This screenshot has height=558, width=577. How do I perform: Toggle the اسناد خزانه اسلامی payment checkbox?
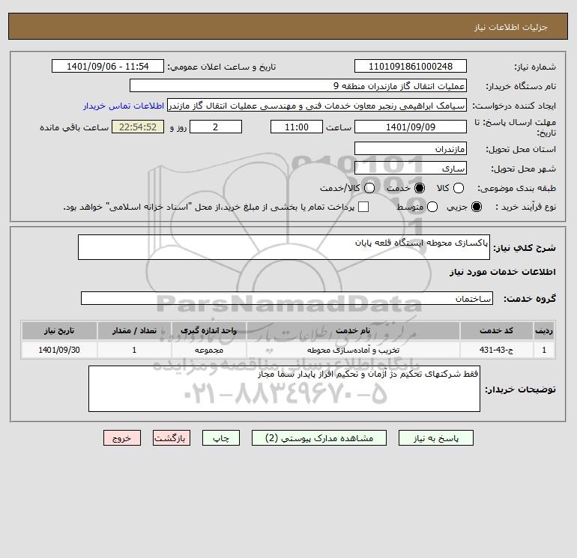point(363,207)
